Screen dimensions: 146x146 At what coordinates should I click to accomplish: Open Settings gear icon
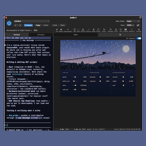(139, 29)
